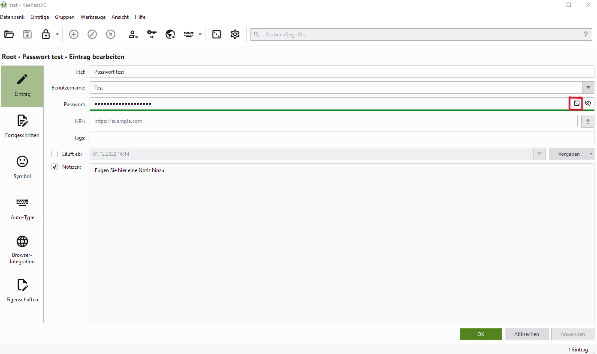The width and height of the screenshot is (597, 354).
Task: Click into the URL input field
Action: 333,121
